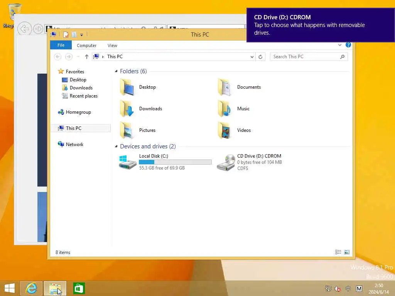Click the Back arrow in Explorer
Viewport: 395px width, 296px height.
[58, 57]
